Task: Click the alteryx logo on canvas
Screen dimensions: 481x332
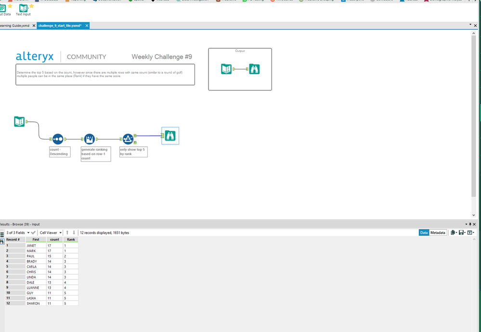Action: pyautogui.click(x=35, y=56)
